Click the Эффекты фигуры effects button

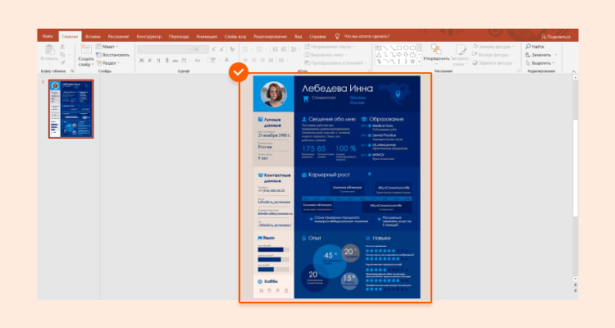[x=494, y=63]
